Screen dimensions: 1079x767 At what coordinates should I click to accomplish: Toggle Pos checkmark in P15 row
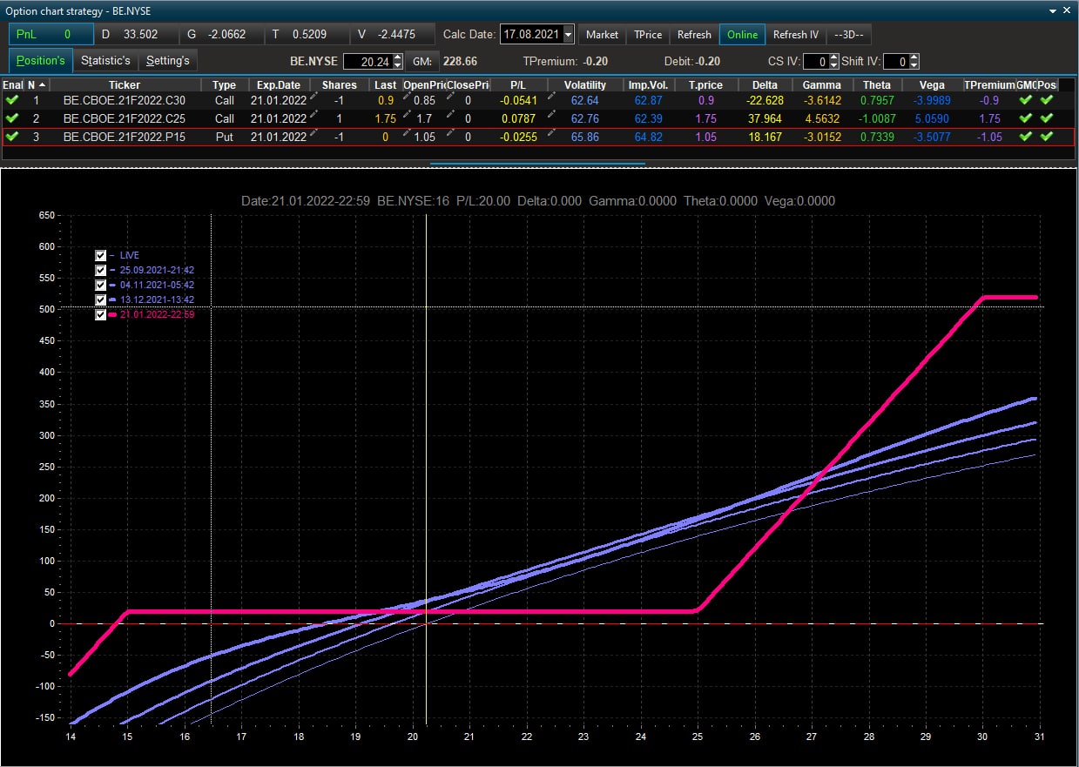click(x=1046, y=137)
